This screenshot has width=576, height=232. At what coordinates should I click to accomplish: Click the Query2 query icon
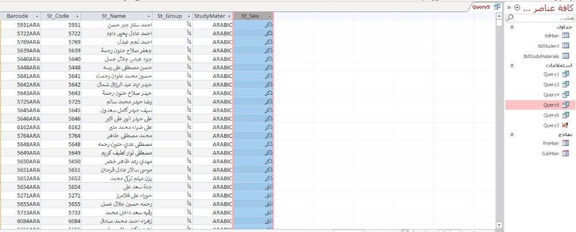[565, 85]
